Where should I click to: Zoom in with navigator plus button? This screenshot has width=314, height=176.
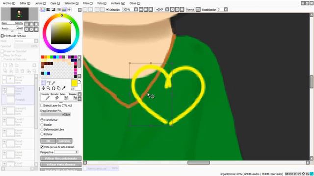31,24
